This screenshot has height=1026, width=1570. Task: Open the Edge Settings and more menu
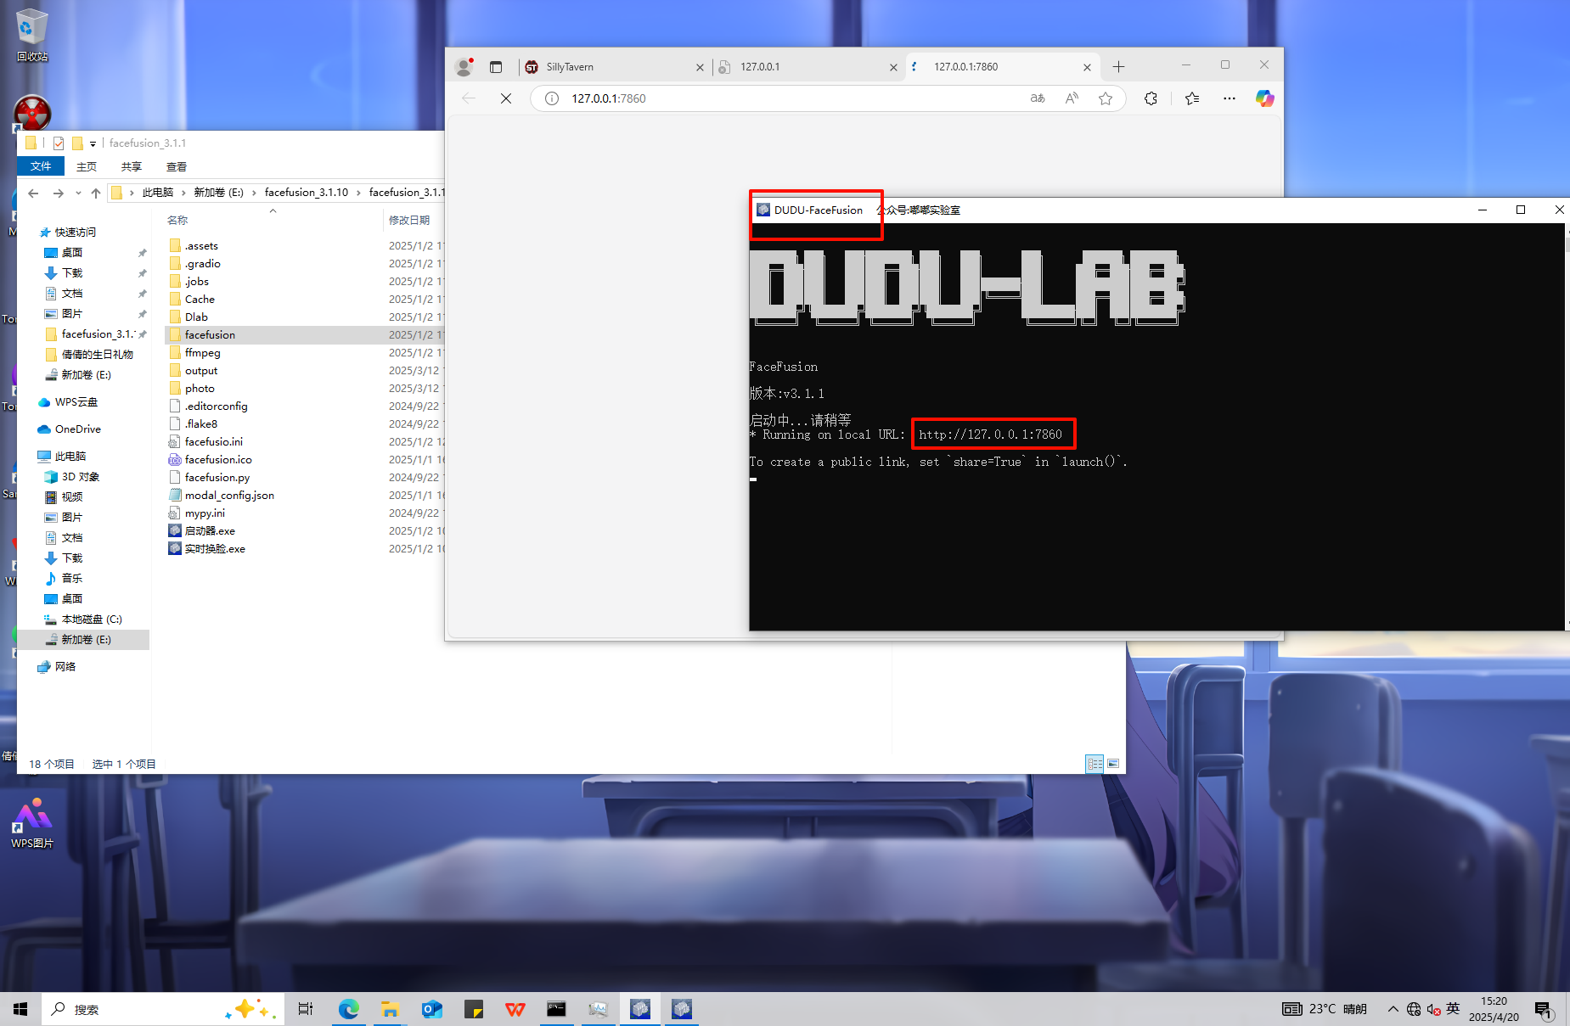pyautogui.click(x=1230, y=98)
